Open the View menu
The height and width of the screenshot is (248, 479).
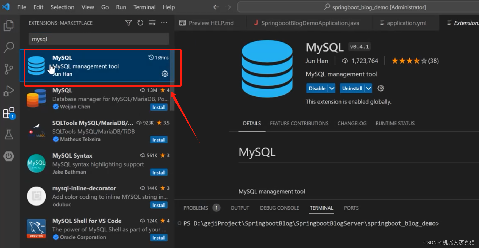88,7
